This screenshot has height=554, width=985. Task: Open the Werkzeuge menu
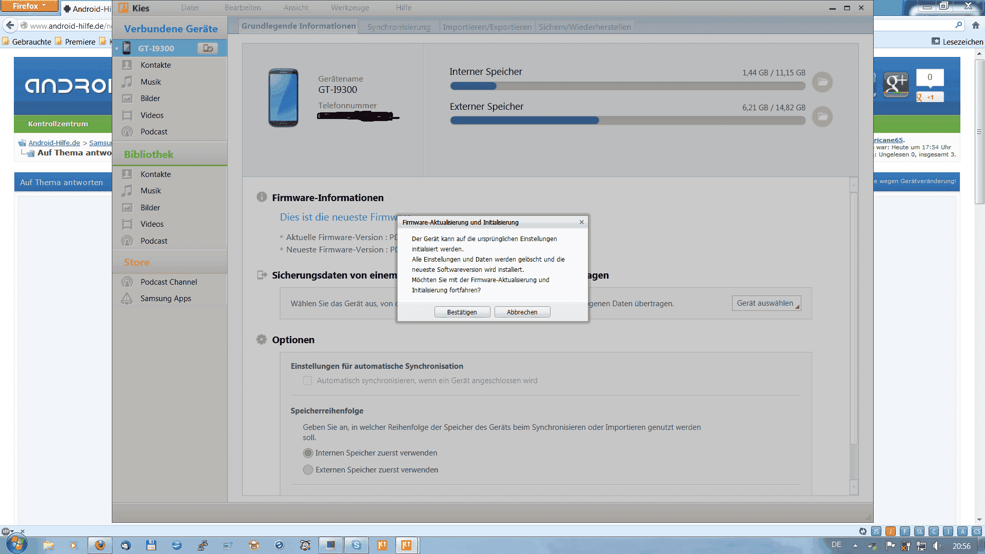(350, 8)
